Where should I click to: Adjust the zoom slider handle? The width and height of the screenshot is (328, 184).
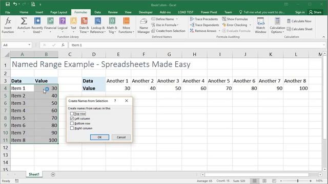[x=297, y=180]
